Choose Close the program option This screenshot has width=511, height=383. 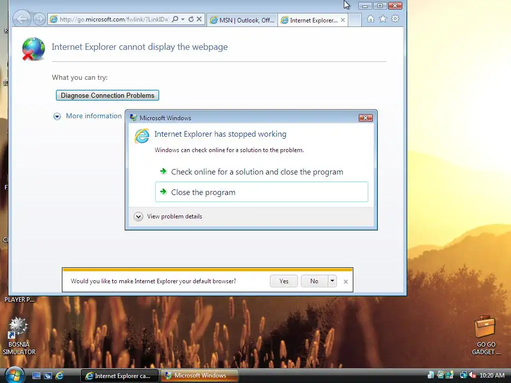click(261, 192)
